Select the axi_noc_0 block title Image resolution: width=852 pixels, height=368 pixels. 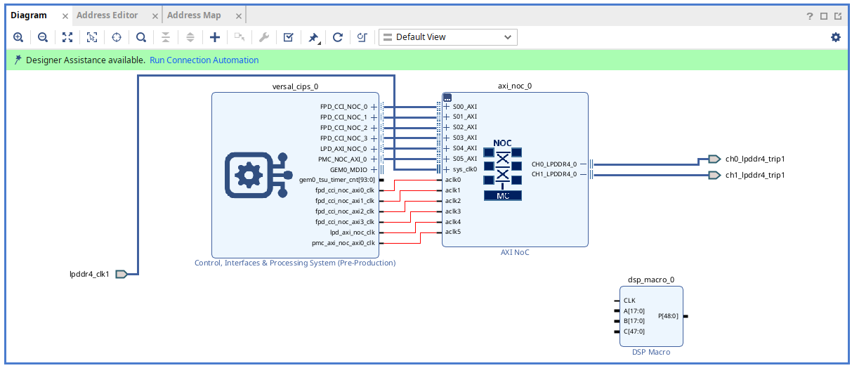(515, 86)
